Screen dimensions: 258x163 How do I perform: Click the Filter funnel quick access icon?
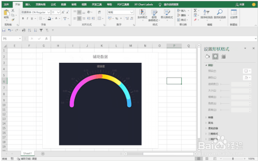point(41,30)
